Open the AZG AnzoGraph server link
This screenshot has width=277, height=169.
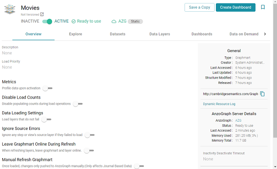pos(238,120)
